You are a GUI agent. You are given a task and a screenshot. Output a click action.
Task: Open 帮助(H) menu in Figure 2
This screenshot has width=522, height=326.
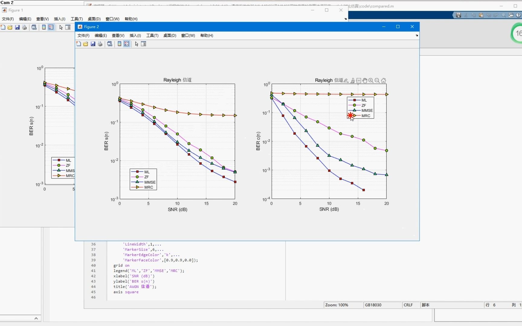[207, 36]
